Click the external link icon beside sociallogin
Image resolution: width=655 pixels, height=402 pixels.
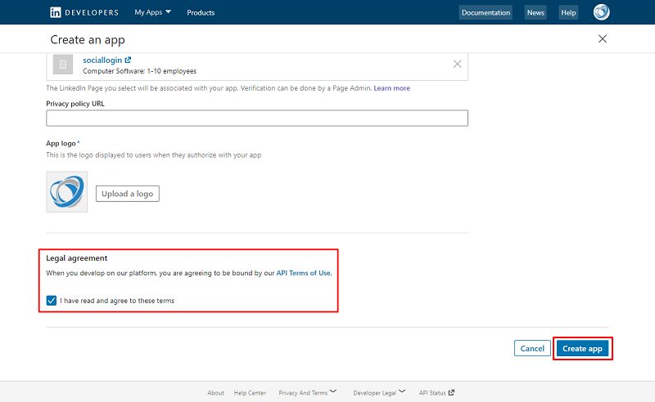(x=128, y=60)
